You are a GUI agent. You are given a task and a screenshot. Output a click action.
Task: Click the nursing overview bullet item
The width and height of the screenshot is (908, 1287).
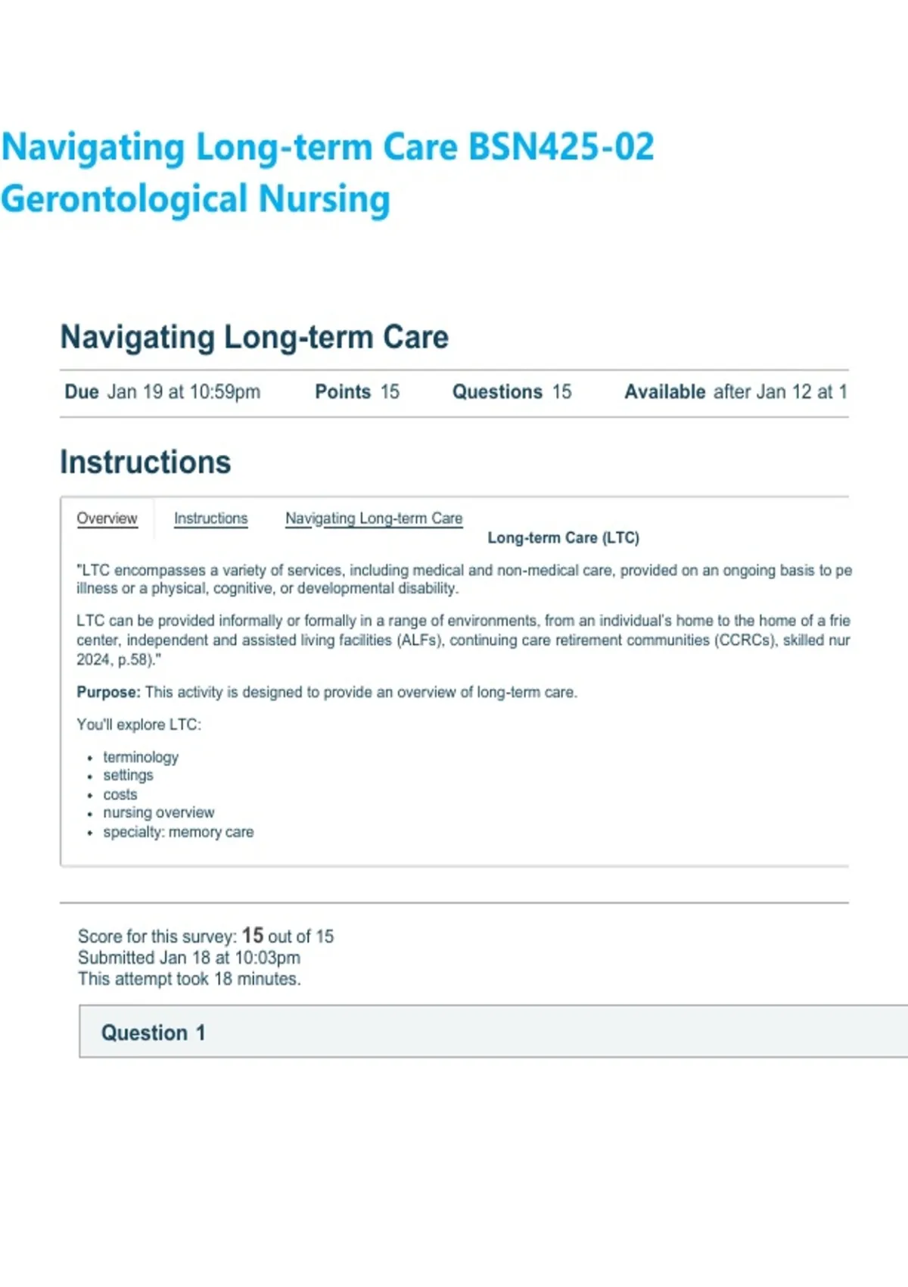(x=159, y=812)
